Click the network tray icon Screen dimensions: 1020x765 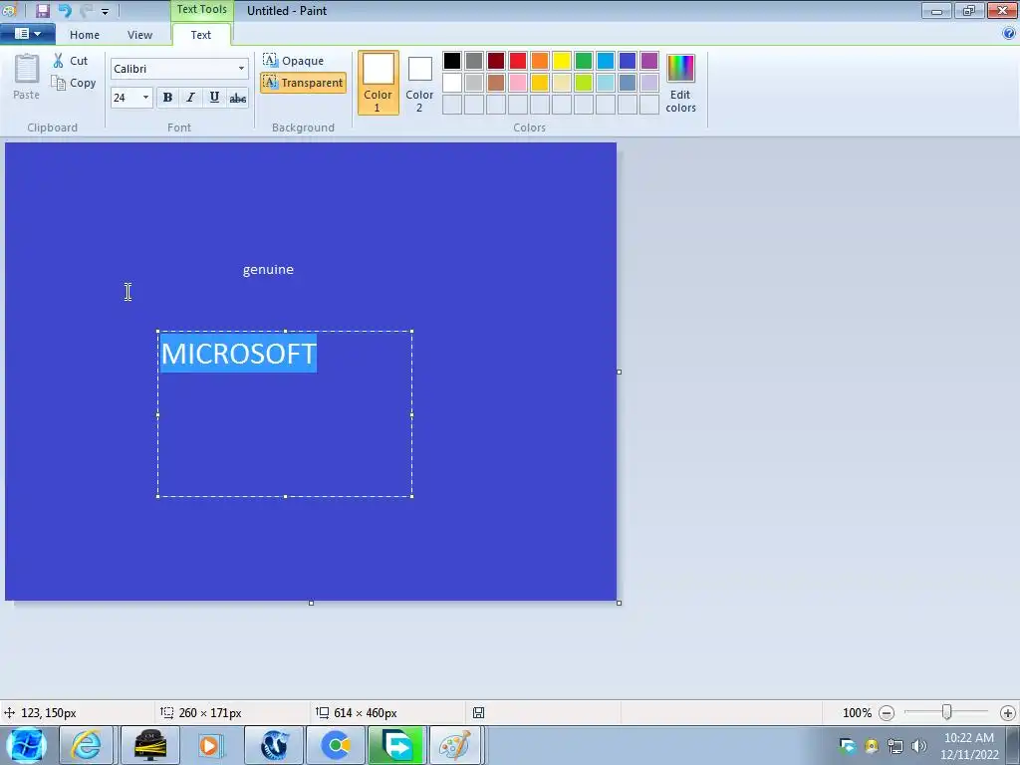[895, 746]
